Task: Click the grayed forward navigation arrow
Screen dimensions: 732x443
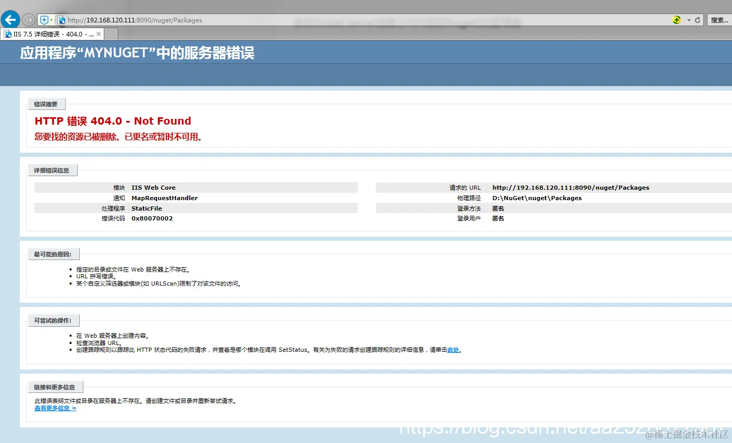Action: (29, 20)
